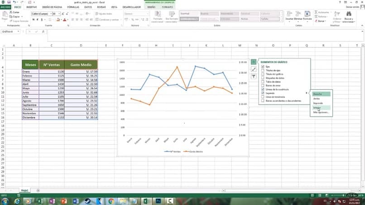Click the fill color bucket swatch
Image resolution: width=365 pixels, height=205 pixels.
coord(58,20)
